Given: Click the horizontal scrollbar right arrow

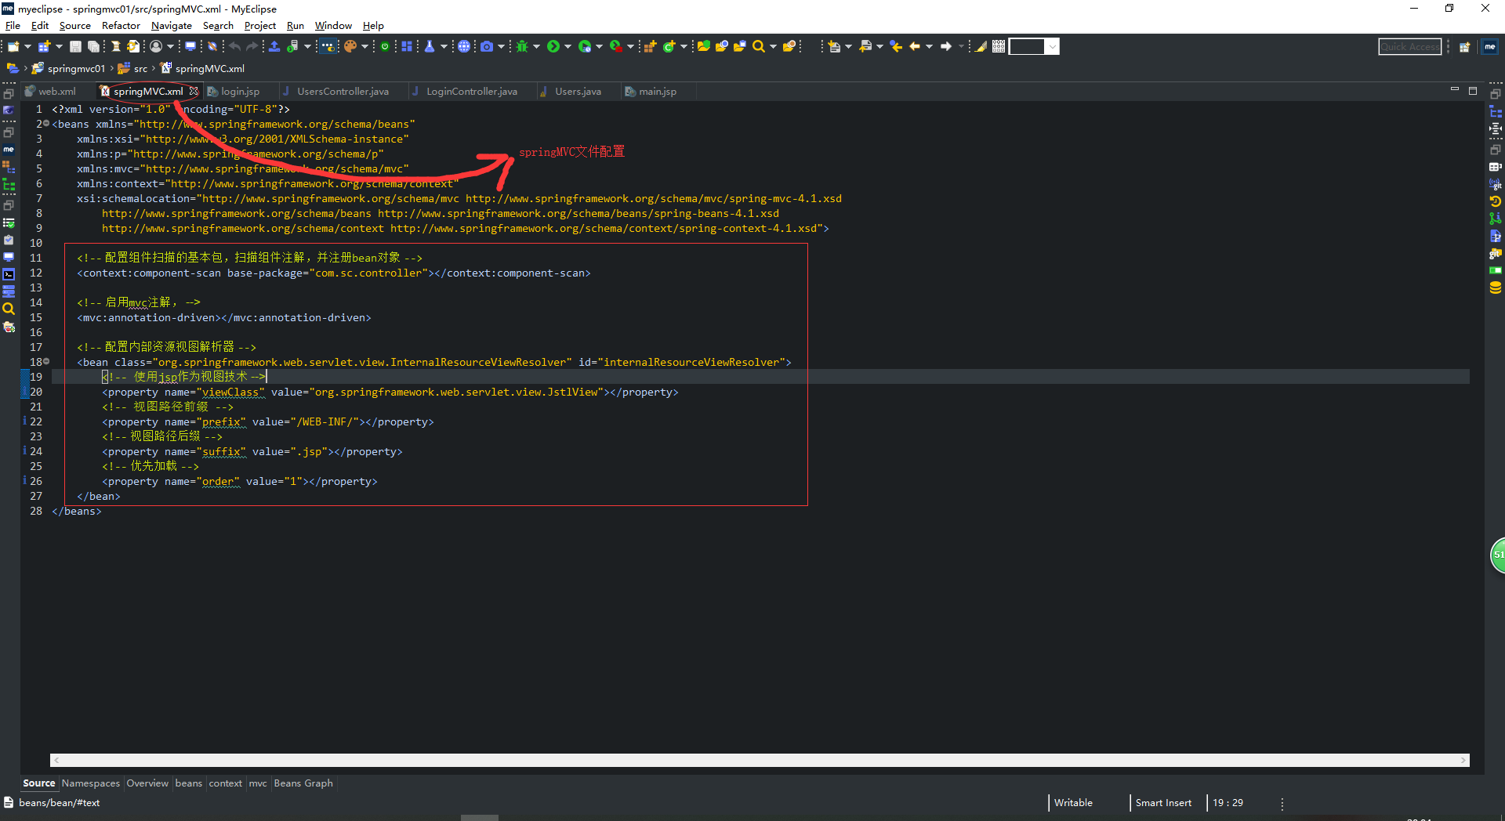Looking at the screenshot, I should [x=1463, y=760].
